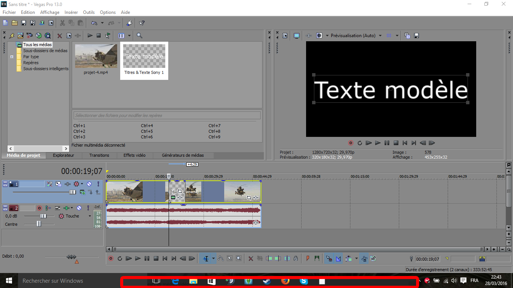513x288 pixels.
Task: Click the Get Media from the Web icon
Action: click(x=48, y=36)
